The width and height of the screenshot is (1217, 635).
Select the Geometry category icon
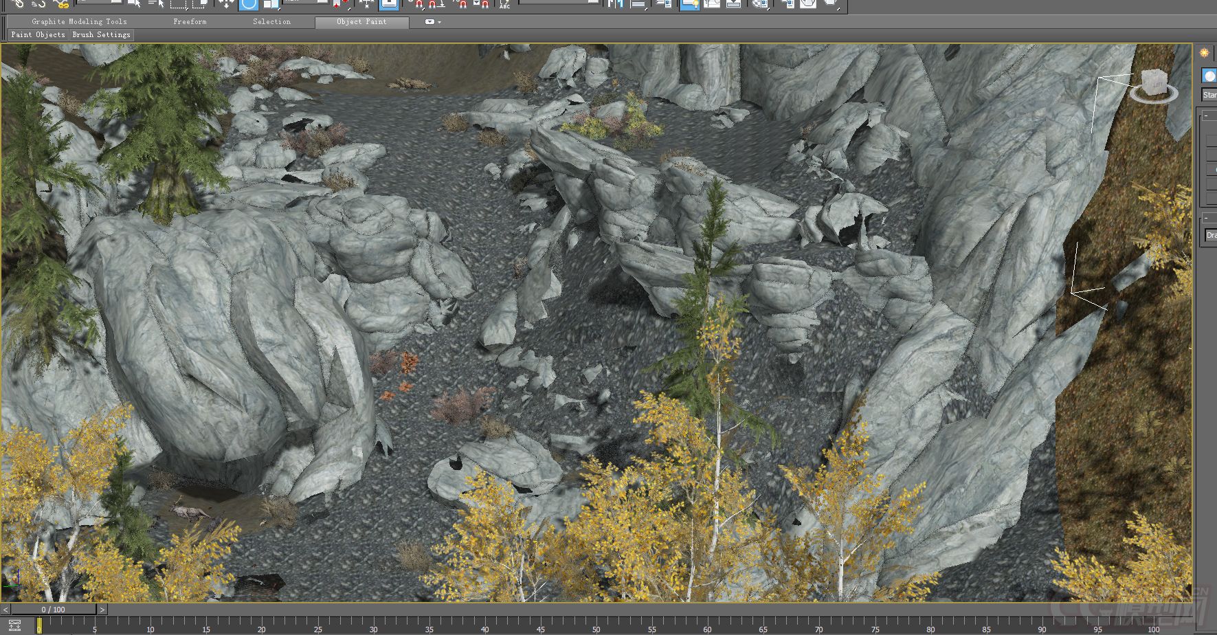(1209, 76)
